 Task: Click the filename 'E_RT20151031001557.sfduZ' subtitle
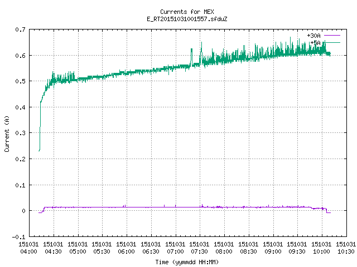click(187, 19)
